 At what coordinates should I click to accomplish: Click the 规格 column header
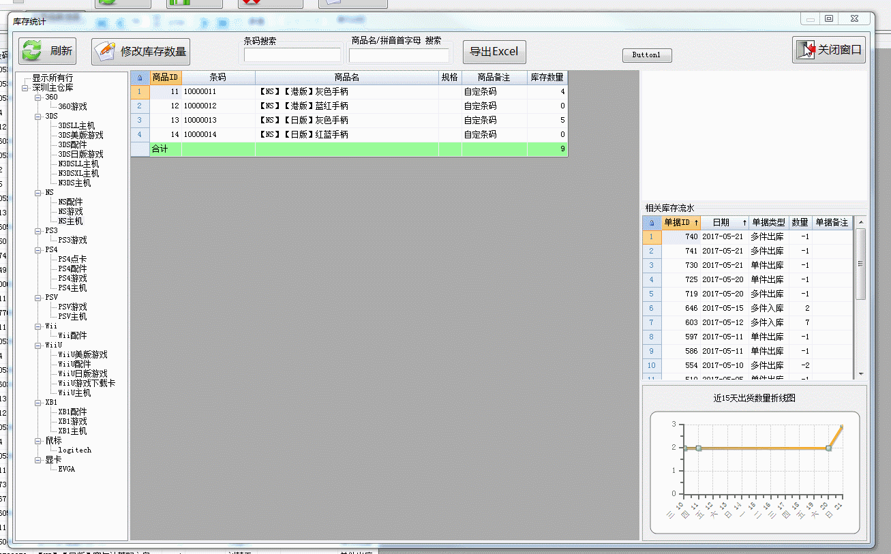click(x=450, y=78)
